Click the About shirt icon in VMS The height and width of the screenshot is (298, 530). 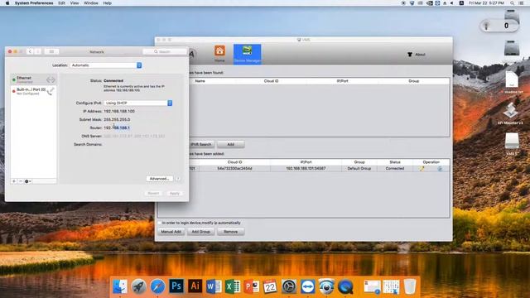[x=410, y=55]
